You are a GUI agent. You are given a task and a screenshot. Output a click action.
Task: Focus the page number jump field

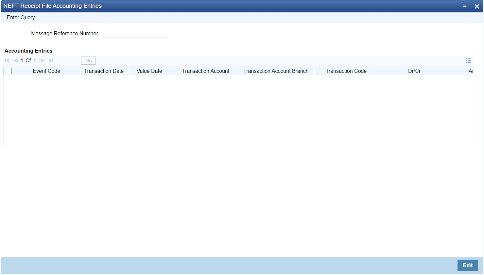70,61
